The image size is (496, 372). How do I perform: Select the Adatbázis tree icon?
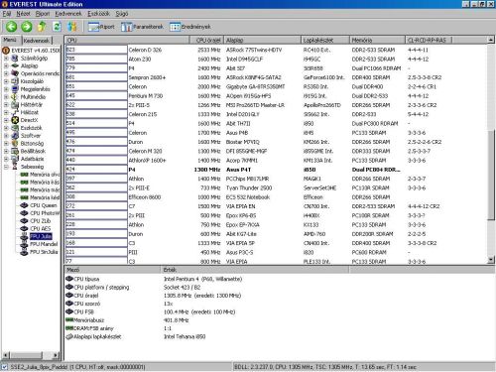tap(15, 159)
